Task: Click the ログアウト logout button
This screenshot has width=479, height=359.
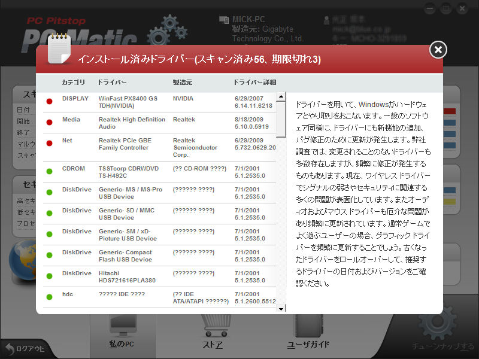Action: (x=24, y=349)
